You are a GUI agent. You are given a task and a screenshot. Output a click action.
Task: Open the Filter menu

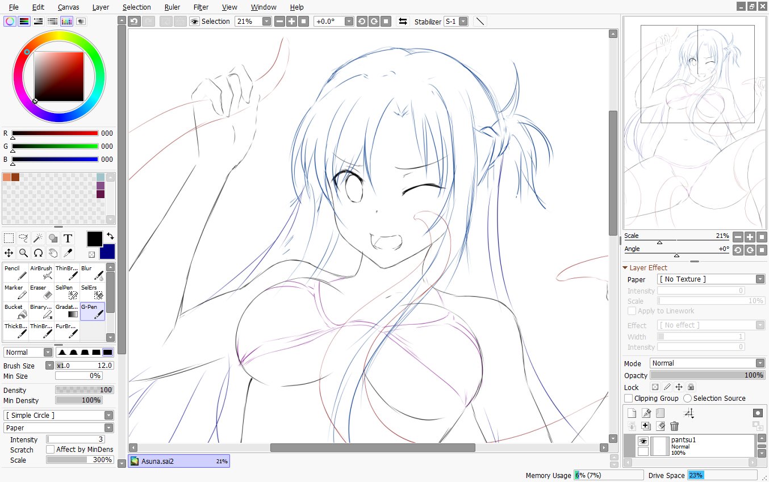pos(201,7)
